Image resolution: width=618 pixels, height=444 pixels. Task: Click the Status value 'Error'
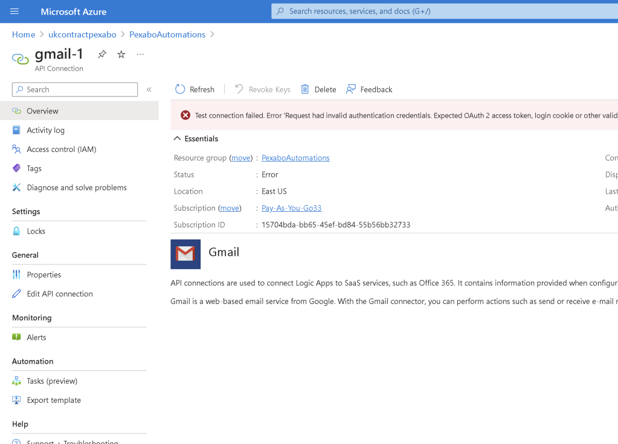point(270,174)
